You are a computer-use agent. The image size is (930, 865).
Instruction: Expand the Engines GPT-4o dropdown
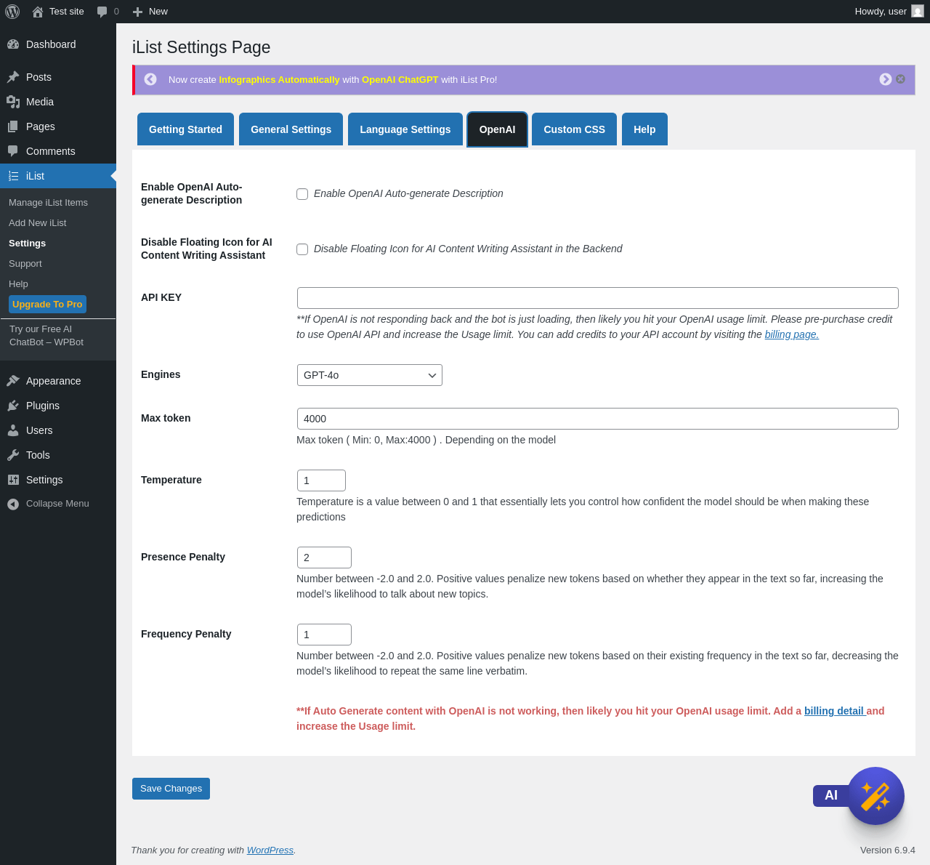pos(370,375)
